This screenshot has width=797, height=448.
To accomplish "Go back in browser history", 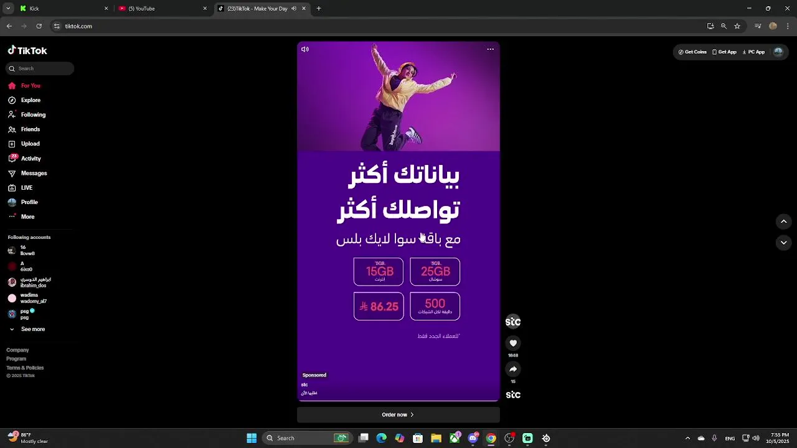I will click(9, 26).
